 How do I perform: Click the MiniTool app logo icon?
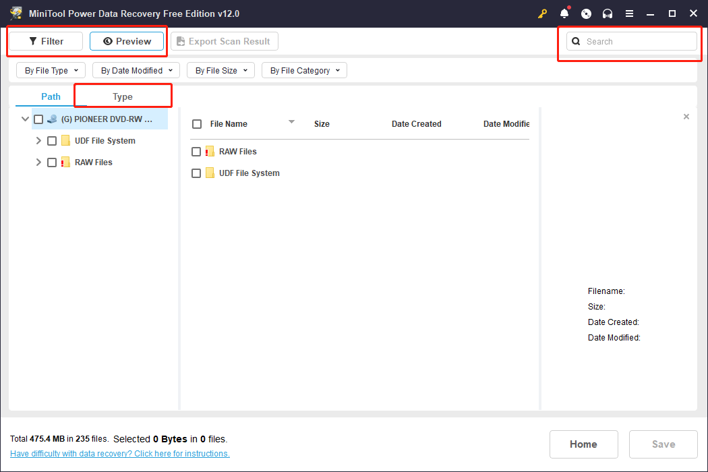click(16, 13)
